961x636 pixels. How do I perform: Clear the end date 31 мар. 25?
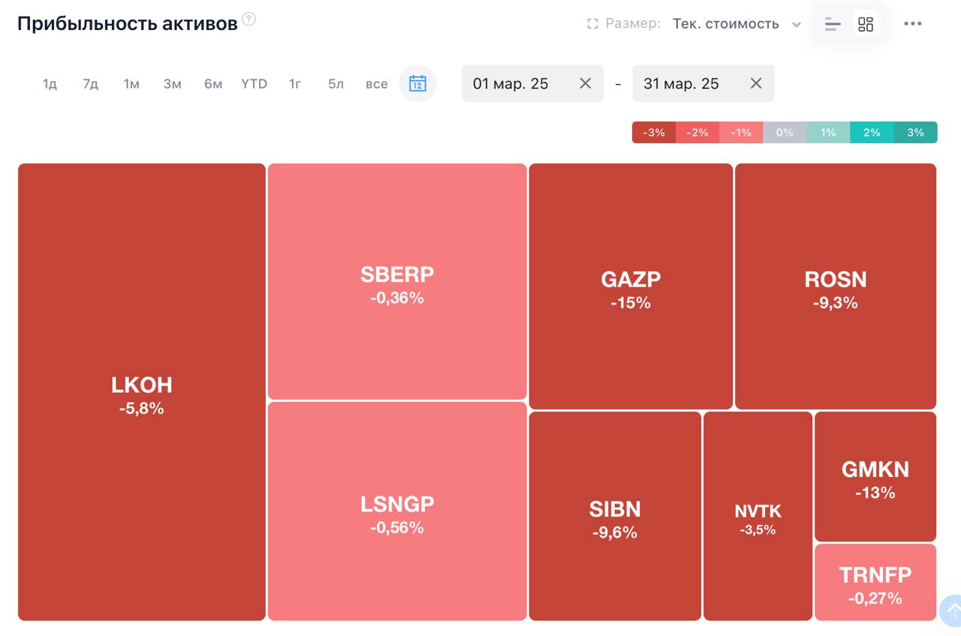[x=756, y=83]
